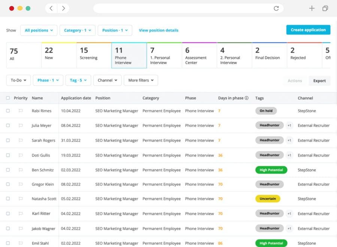Image resolution: width=337 pixels, height=247 pixels.
Task: Select the Phone Interview (11) phase tab
Action: 129,55
